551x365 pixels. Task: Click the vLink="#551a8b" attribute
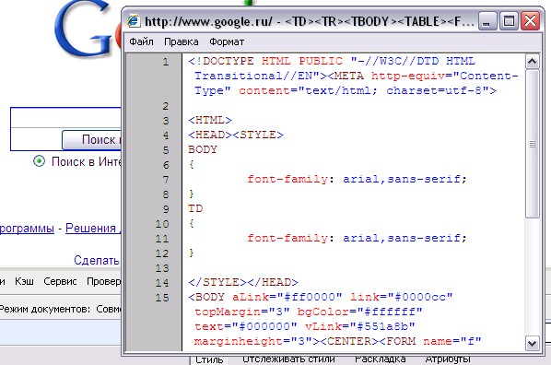[360, 326]
